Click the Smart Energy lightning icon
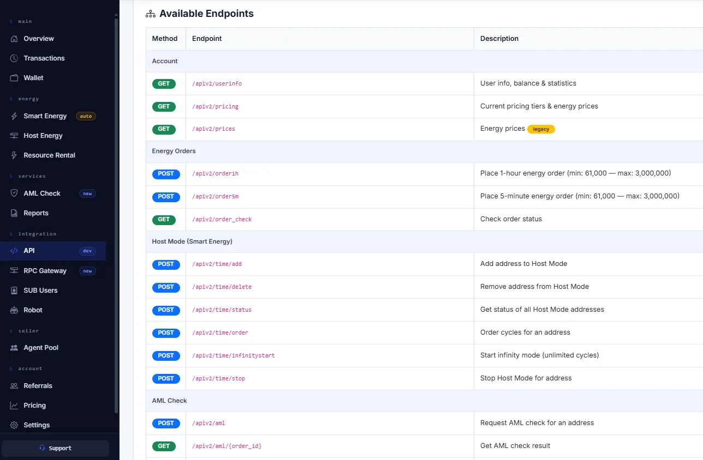The image size is (703, 460). [14, 116]
